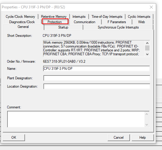162x150 pixels.
Task: Select the Communication tab
Action: click(84, 22)
